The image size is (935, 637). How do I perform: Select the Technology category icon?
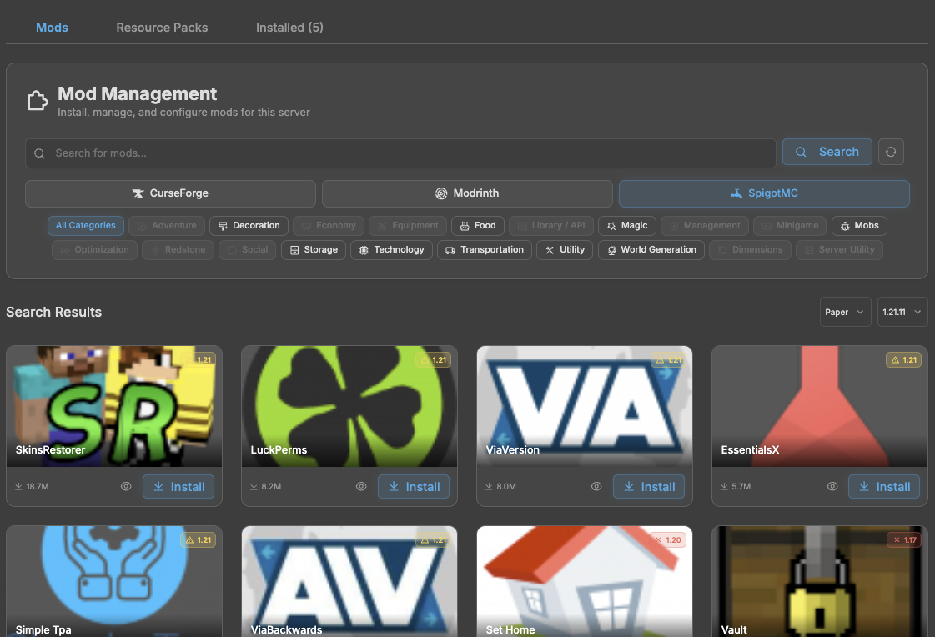363,249
